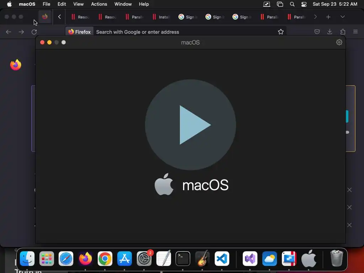Open the Window menu
This screenshot has width=364, height=273.
point(123,4)
